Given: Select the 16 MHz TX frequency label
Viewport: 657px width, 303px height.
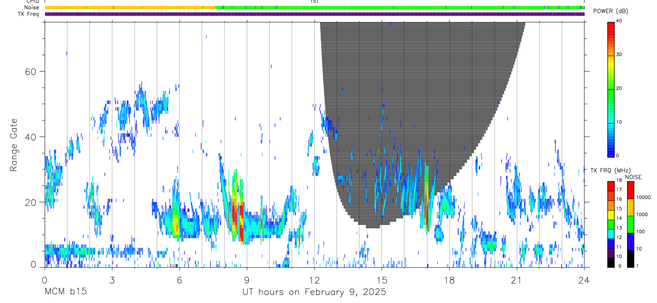Looking at the screenshot, I should point(619,199).
